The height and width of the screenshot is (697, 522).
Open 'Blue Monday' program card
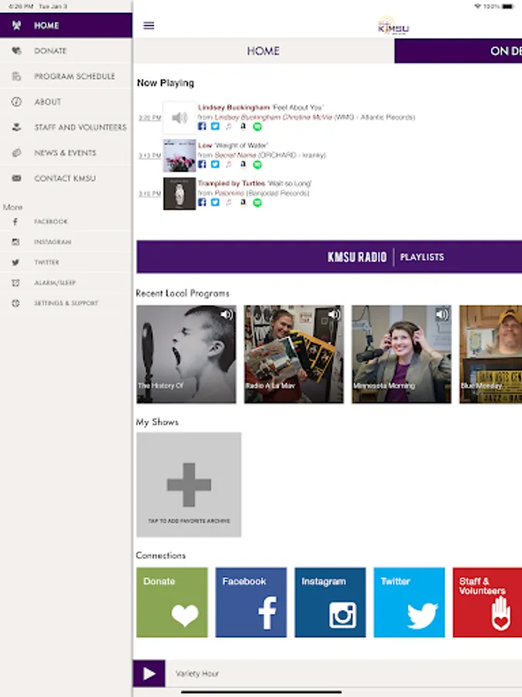(x=490, y=354)
